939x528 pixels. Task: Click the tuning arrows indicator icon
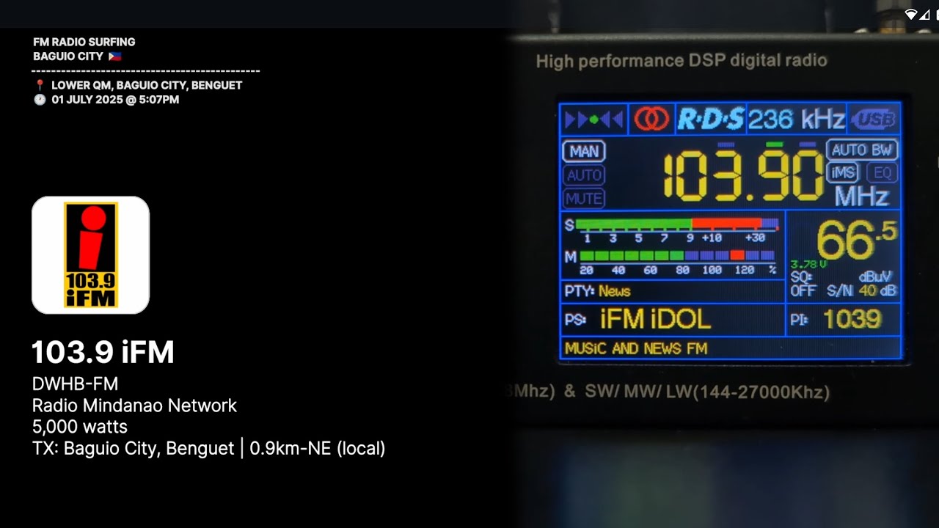(x=594, y=119)
